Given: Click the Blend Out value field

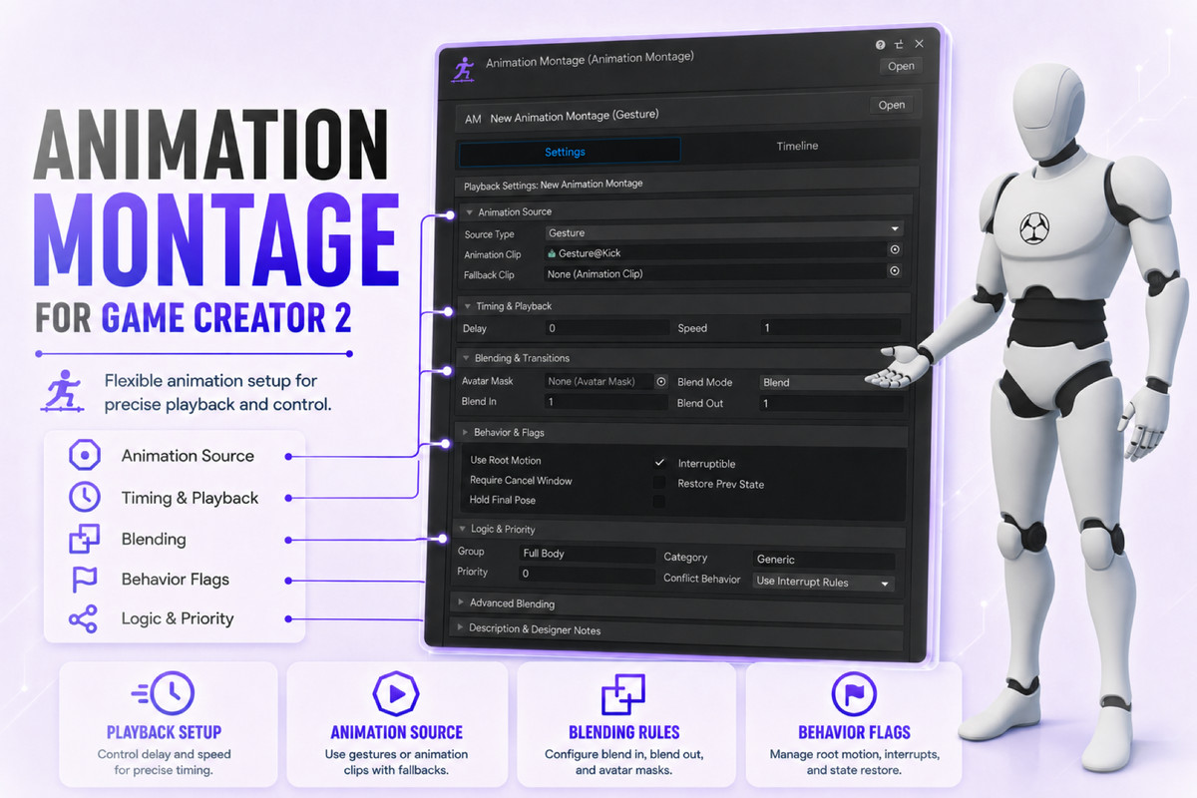Looking at the screenshot, I should 830,403.
